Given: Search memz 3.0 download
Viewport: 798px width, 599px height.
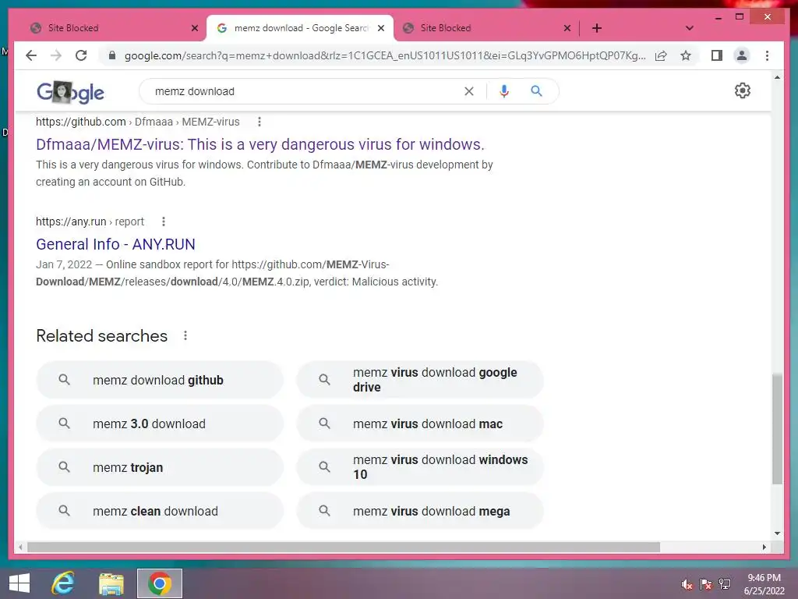Looking at the screenshot, I should (159, 424).
